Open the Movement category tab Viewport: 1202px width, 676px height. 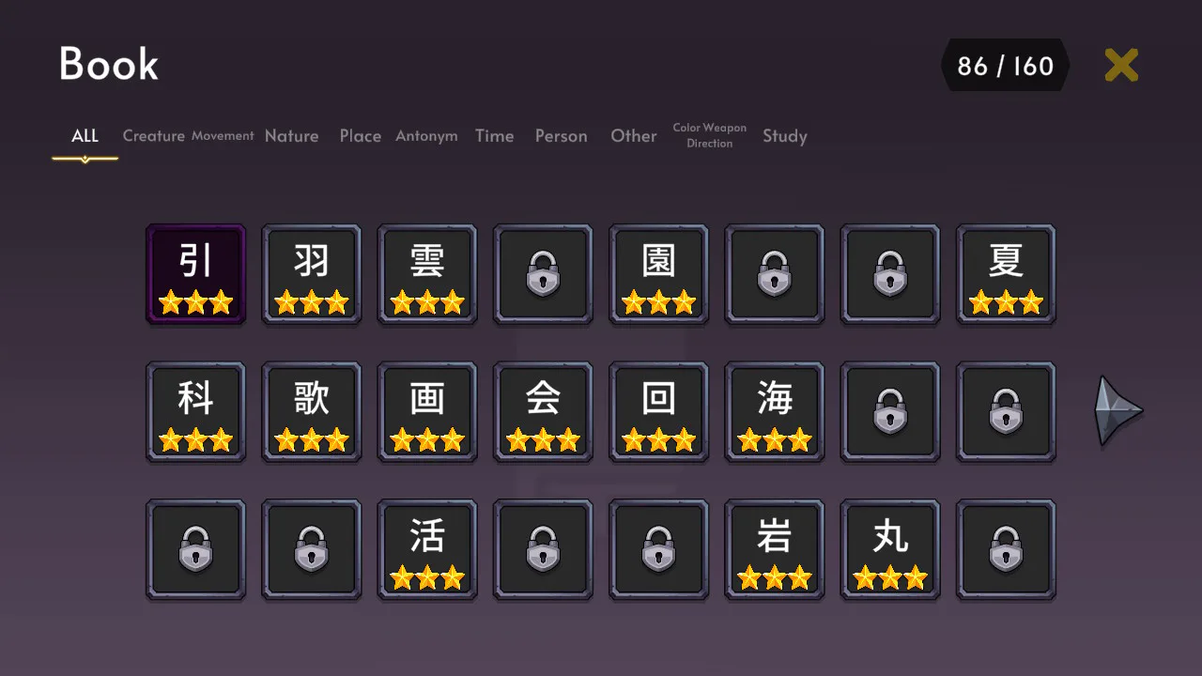223,136
